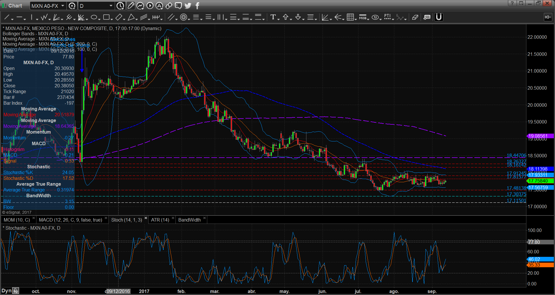
Task: Open the help question mark button
Action: coord(512,3)
